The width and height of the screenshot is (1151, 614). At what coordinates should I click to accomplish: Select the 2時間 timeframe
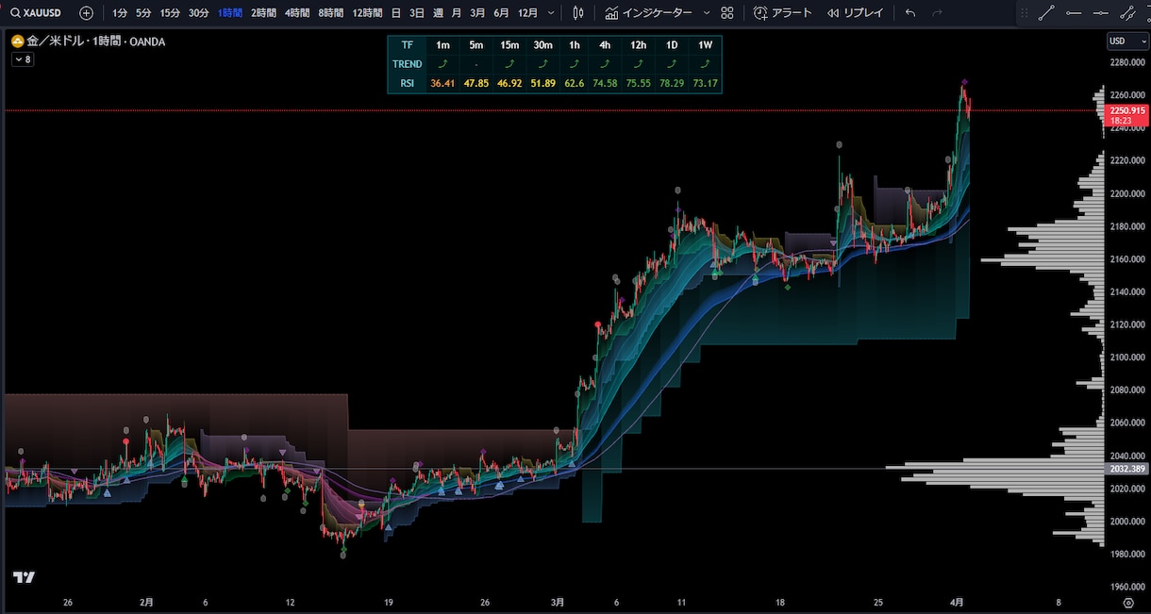tap(264, 13)
